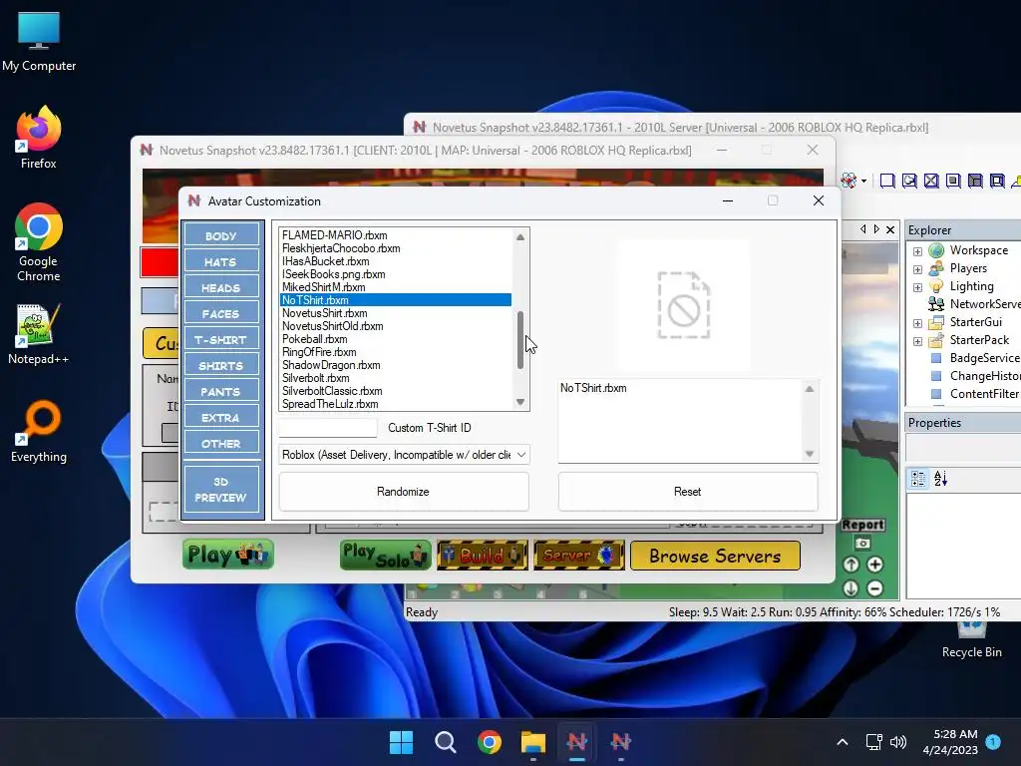The height and width of the screenshot is (766, 1021).
Task: Click the description box scroll-down arrow
Action: (810, 454)
